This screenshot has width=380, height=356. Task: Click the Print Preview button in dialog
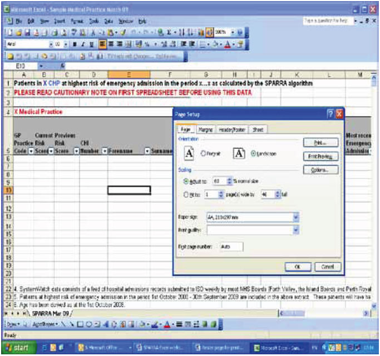point(320,156)
